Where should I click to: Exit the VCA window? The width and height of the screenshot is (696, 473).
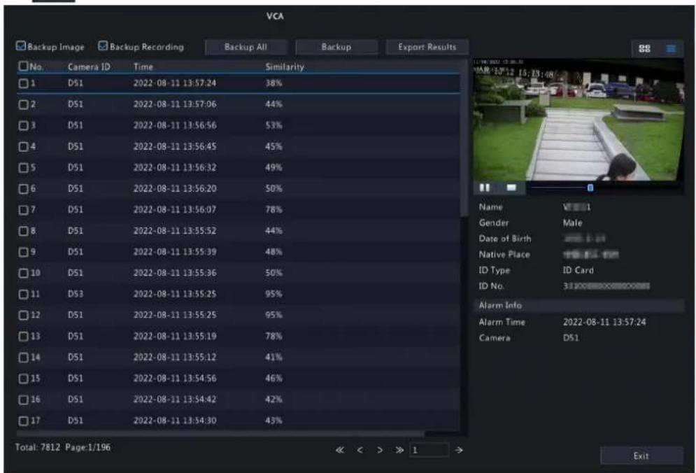click(641, 456)
